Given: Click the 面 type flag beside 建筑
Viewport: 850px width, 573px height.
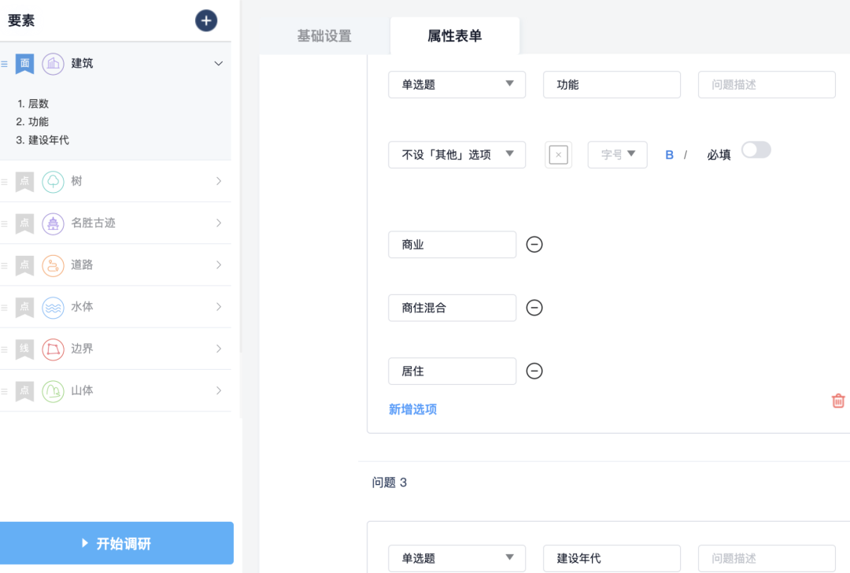Looking at the screenshot, I should pyautogui.click(x=24, y=64).
